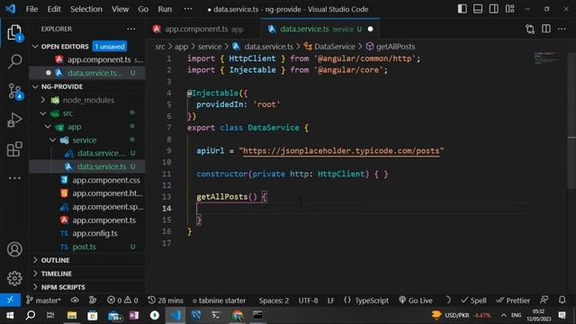Open the Selection menu
The height and width of the screenshot is (324, 576).
pyautogui.click(x=86, y=9)
